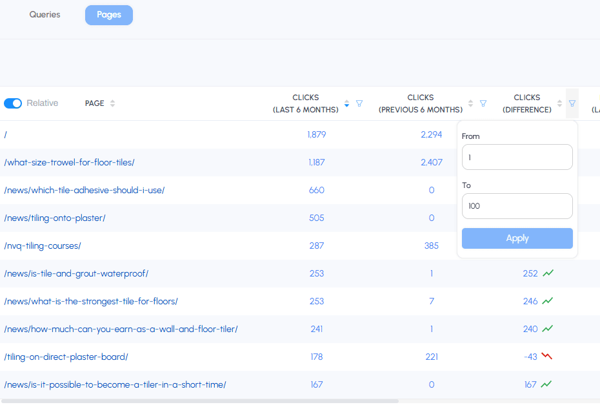The width and height of the screenshot is (600, 418).
Task: Open the filter for Clicks (Last 6 Months)
Action: click(x=359, y=103)
